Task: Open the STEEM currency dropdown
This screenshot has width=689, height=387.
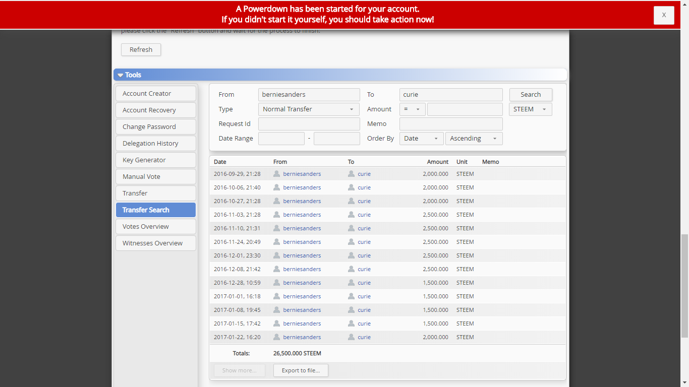Action: click(x=531, y=109)
